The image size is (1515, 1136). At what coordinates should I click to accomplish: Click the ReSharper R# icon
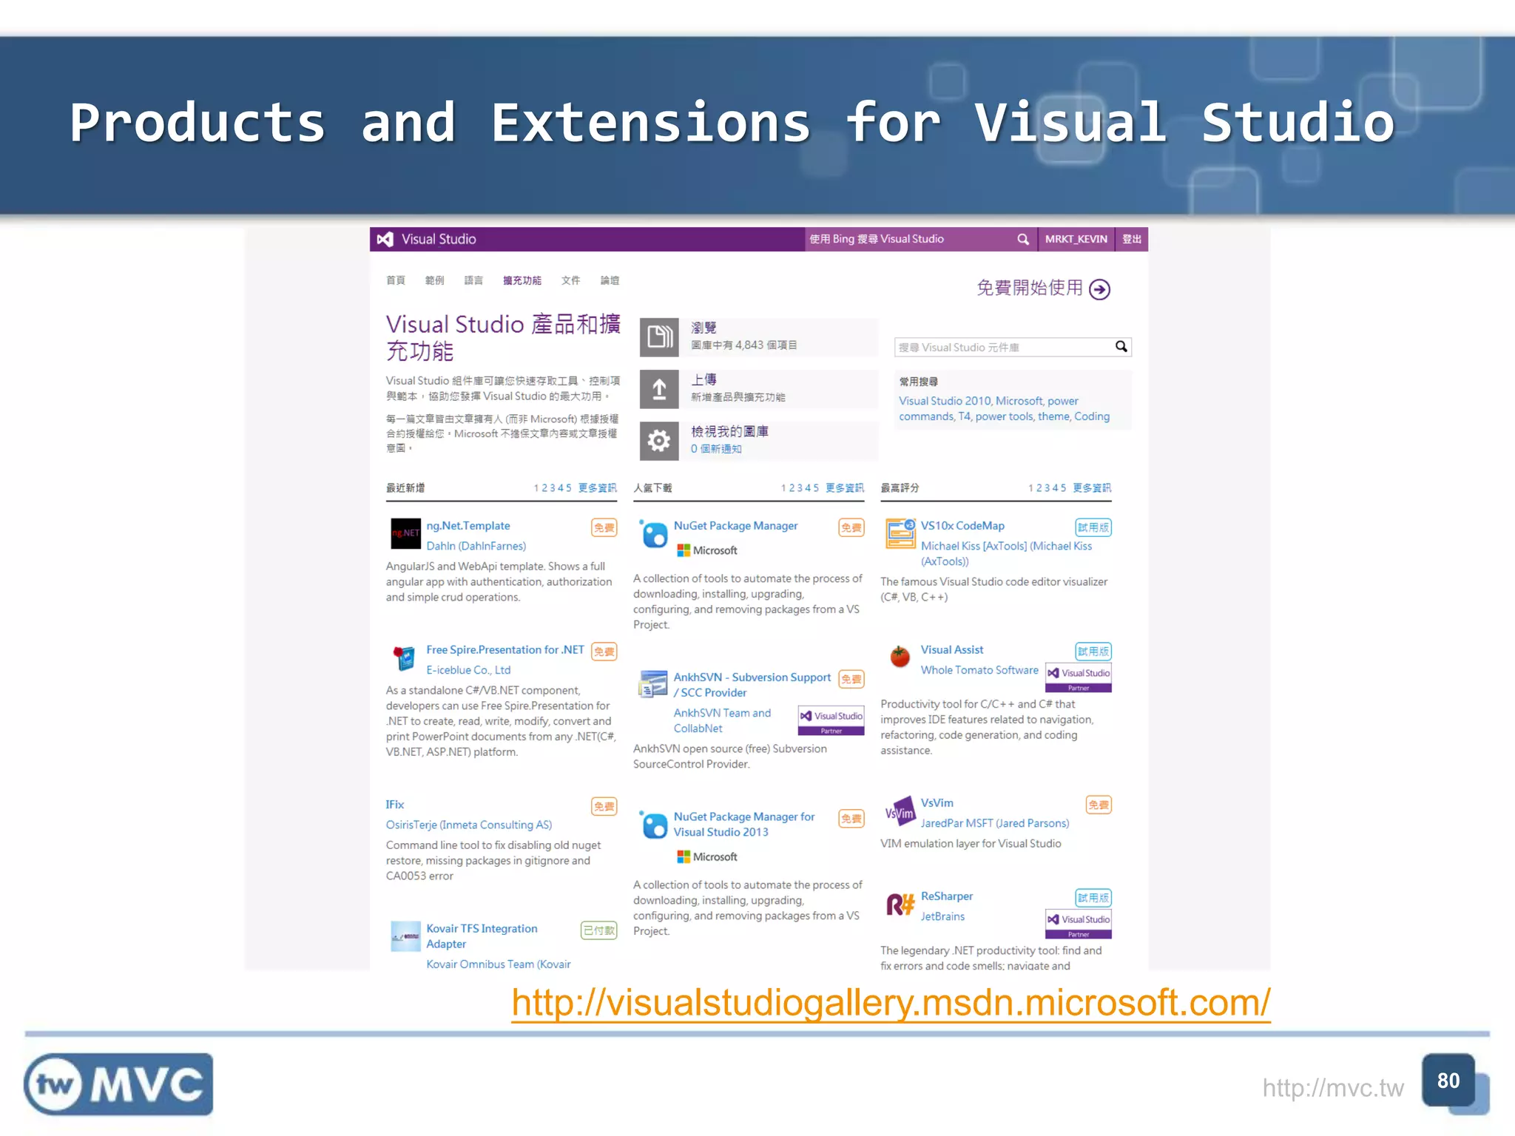click(900, 904)
